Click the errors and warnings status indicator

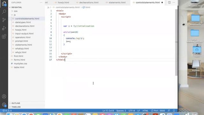coord(7,111)
